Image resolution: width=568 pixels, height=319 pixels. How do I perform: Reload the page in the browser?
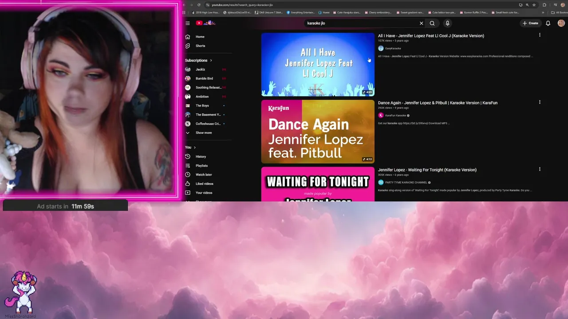(199, 5)
